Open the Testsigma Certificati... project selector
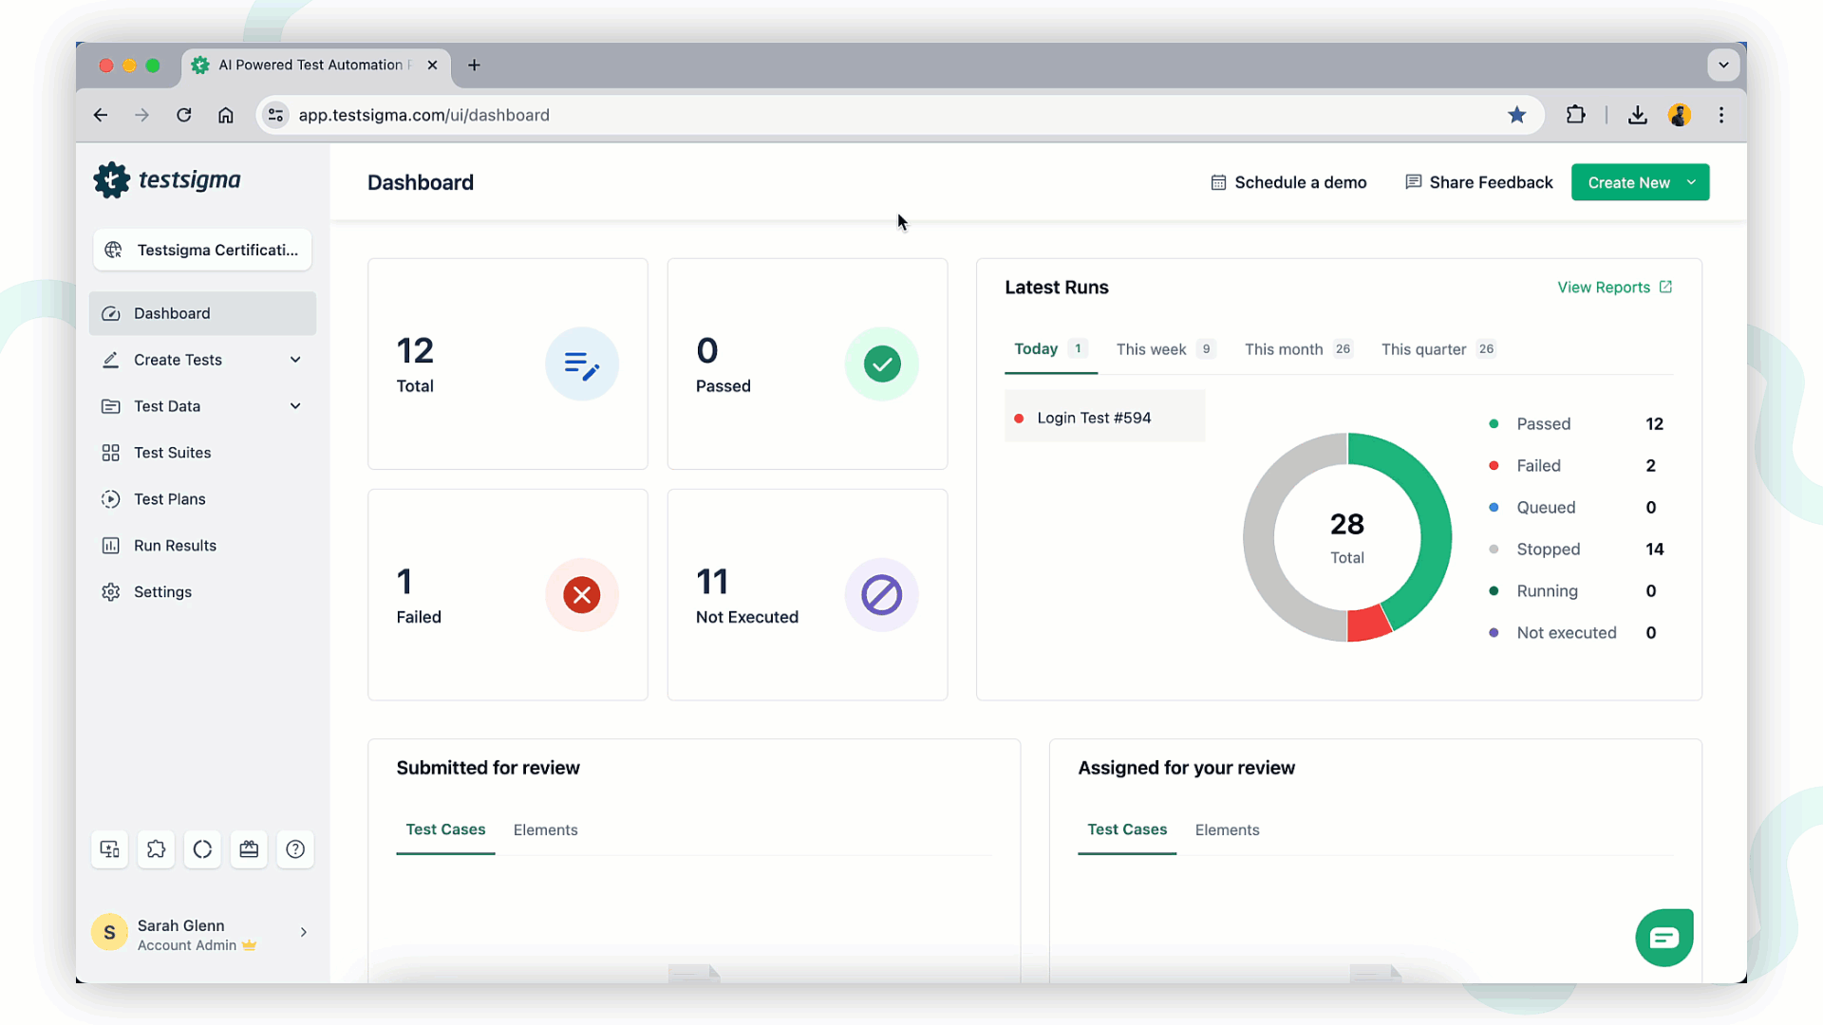This screenshot has height=1025, width=1823. tap(202, 250)
